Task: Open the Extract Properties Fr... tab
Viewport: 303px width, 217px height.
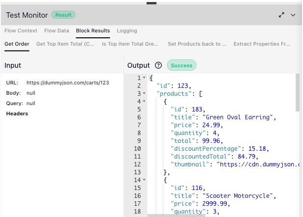Action: point(262,44)
